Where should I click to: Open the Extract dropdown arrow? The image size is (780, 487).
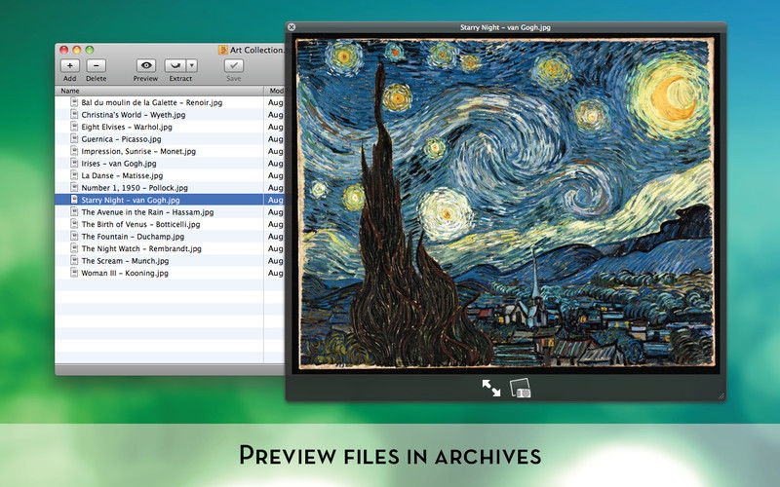click(x=192, y=65)
